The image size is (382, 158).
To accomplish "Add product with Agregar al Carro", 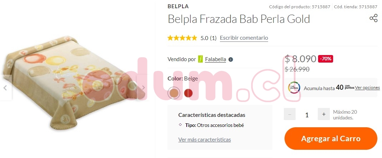I will pyautogui.click(x=331, y=138).
